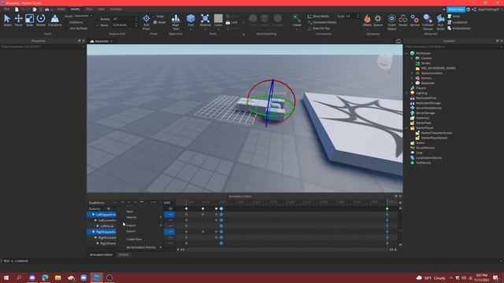Pick the part Color swatch
This screenshot has width=504, height=283.
pos(218,18)
